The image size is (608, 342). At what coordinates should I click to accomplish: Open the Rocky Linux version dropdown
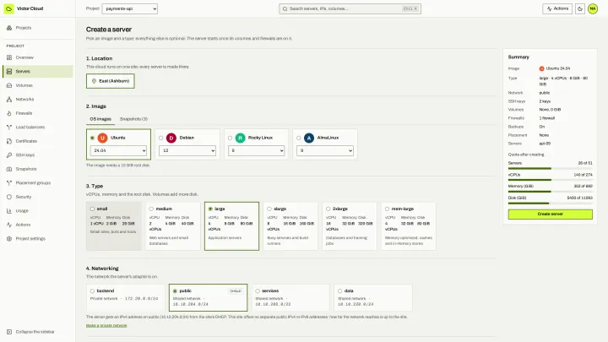[257, 150]
